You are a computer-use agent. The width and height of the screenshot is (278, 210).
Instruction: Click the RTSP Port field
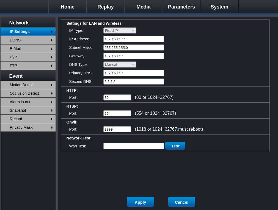pyautogui.click(x=117, y=113)
